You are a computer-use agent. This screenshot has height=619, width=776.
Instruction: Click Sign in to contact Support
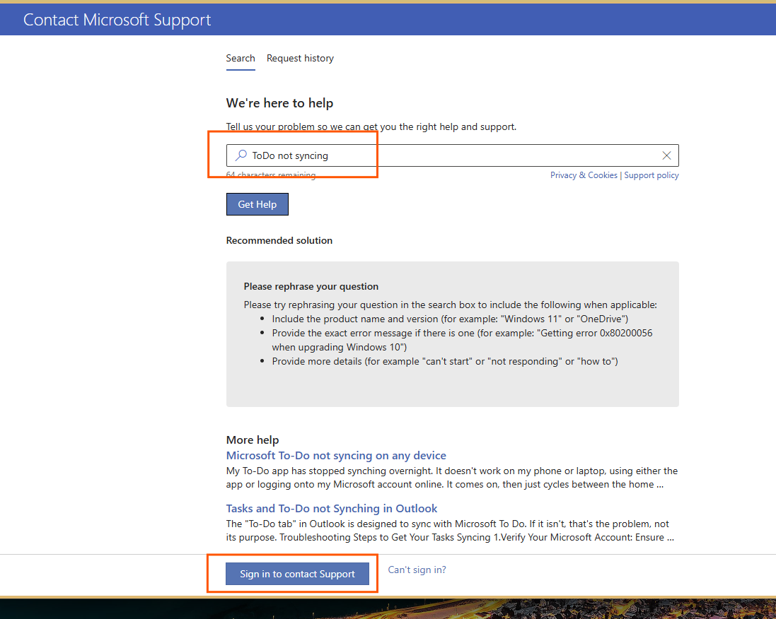click(x=297, y=574)
